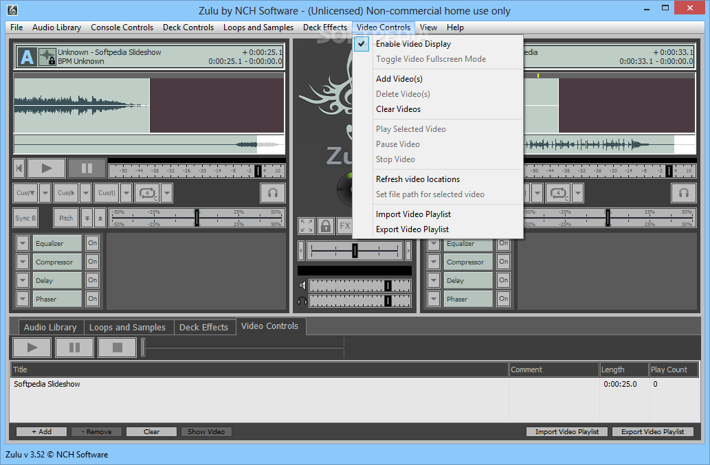Open dropdown beside Deck A Cue stop

coord(45,193)
